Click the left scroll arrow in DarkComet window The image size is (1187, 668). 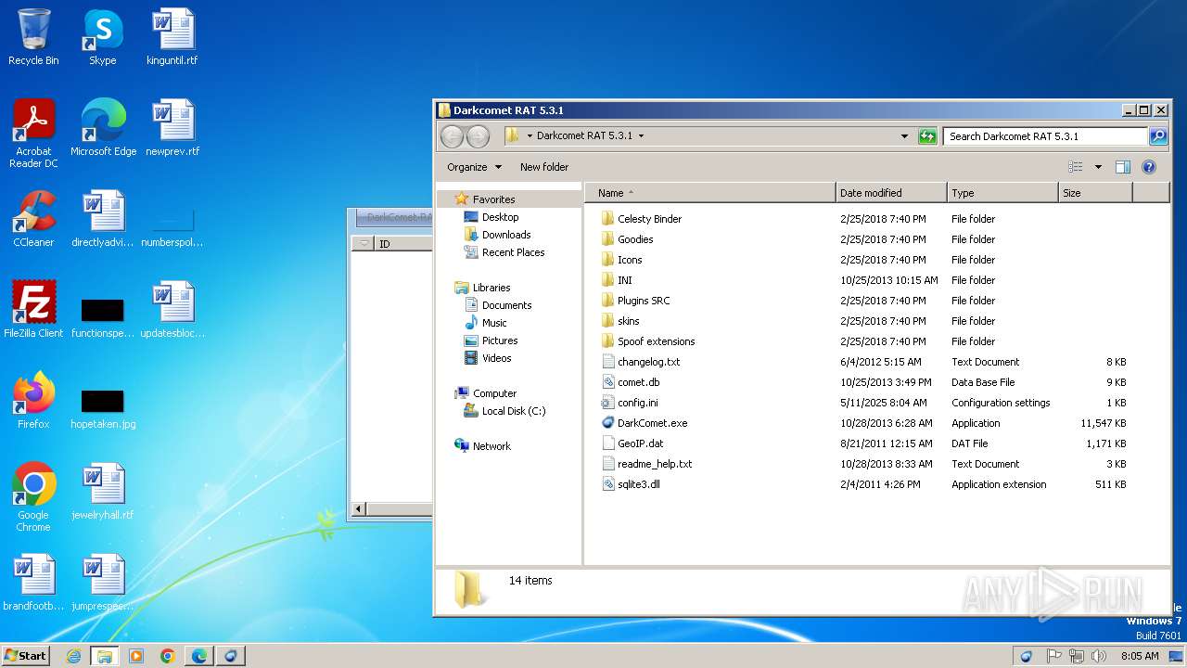tap(360, 508)
